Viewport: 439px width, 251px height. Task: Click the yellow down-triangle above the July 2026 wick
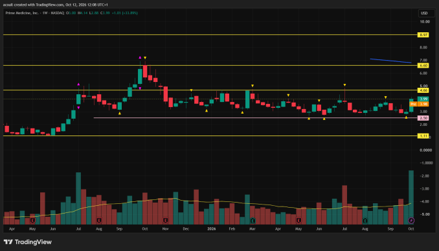point(344,85)
